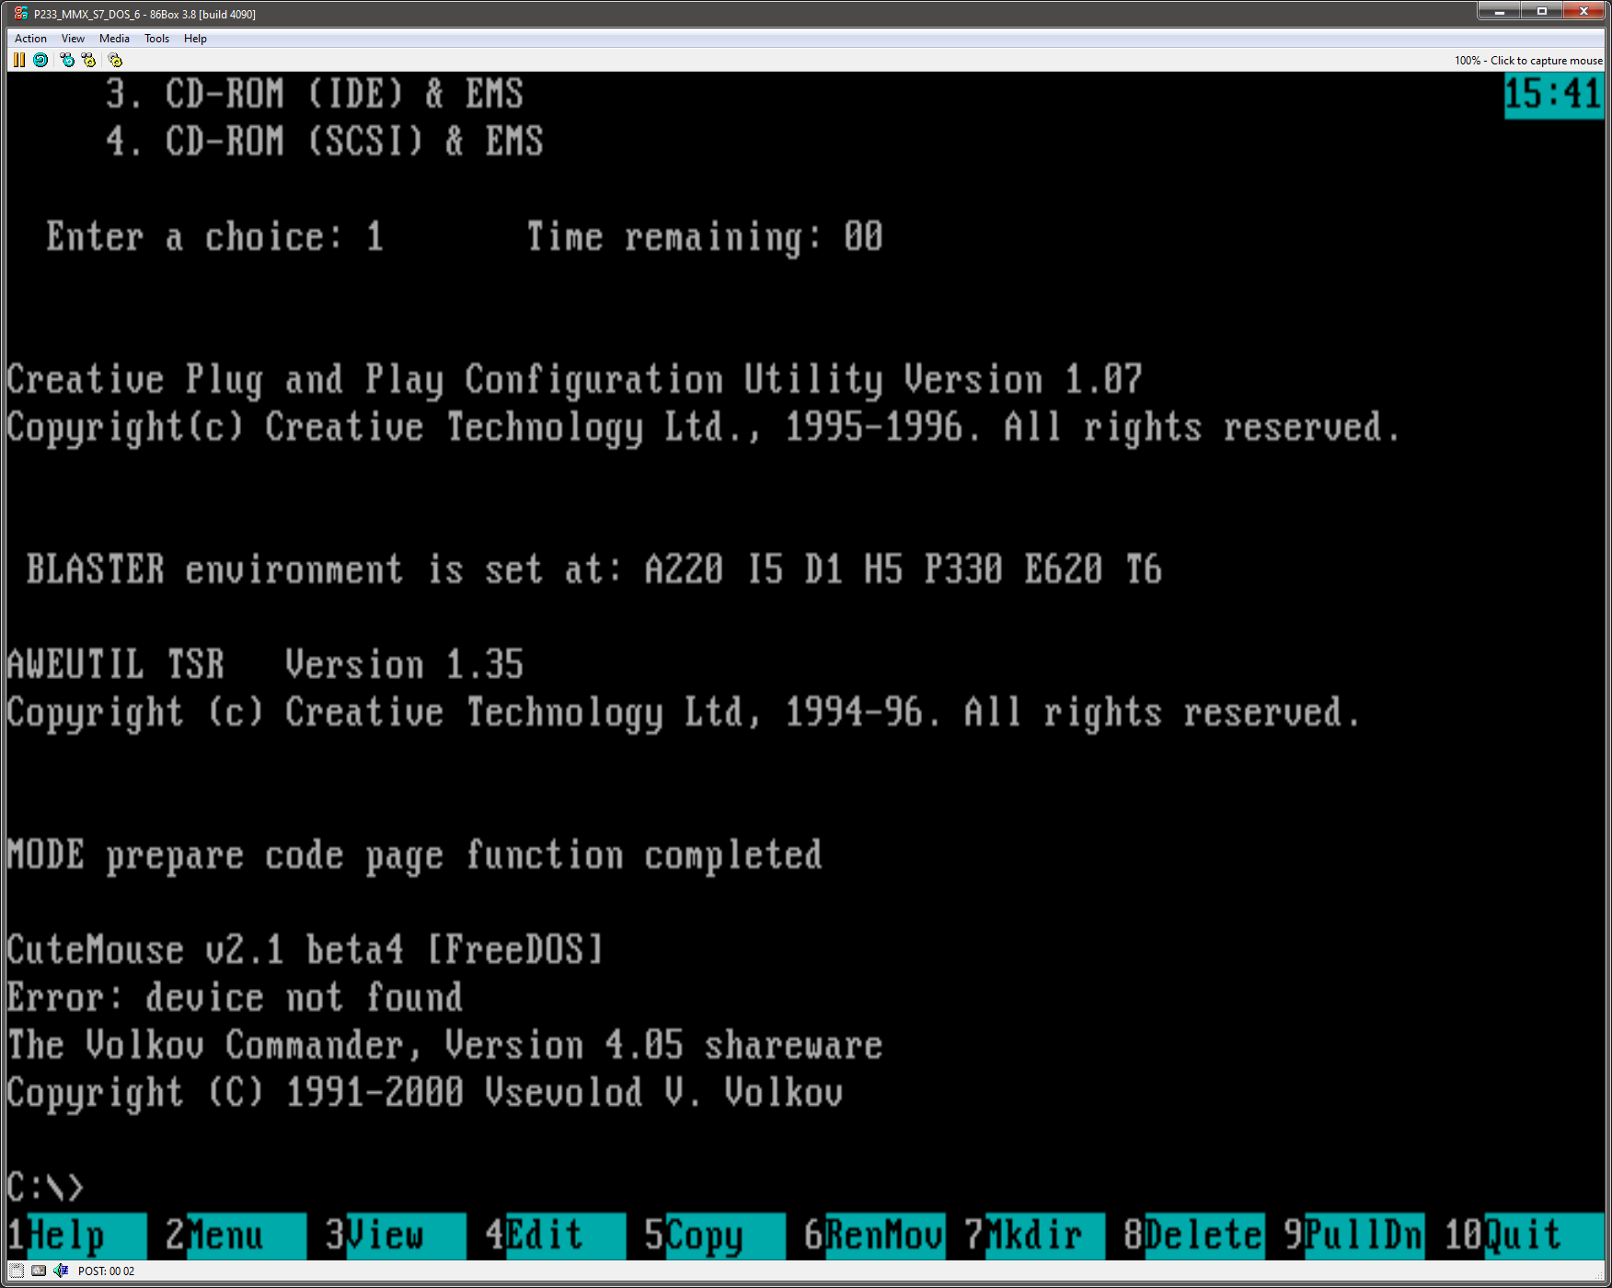1612x1288 pixels.
Task: Click the floppy drive status icon
Action: click(17, 1271)
